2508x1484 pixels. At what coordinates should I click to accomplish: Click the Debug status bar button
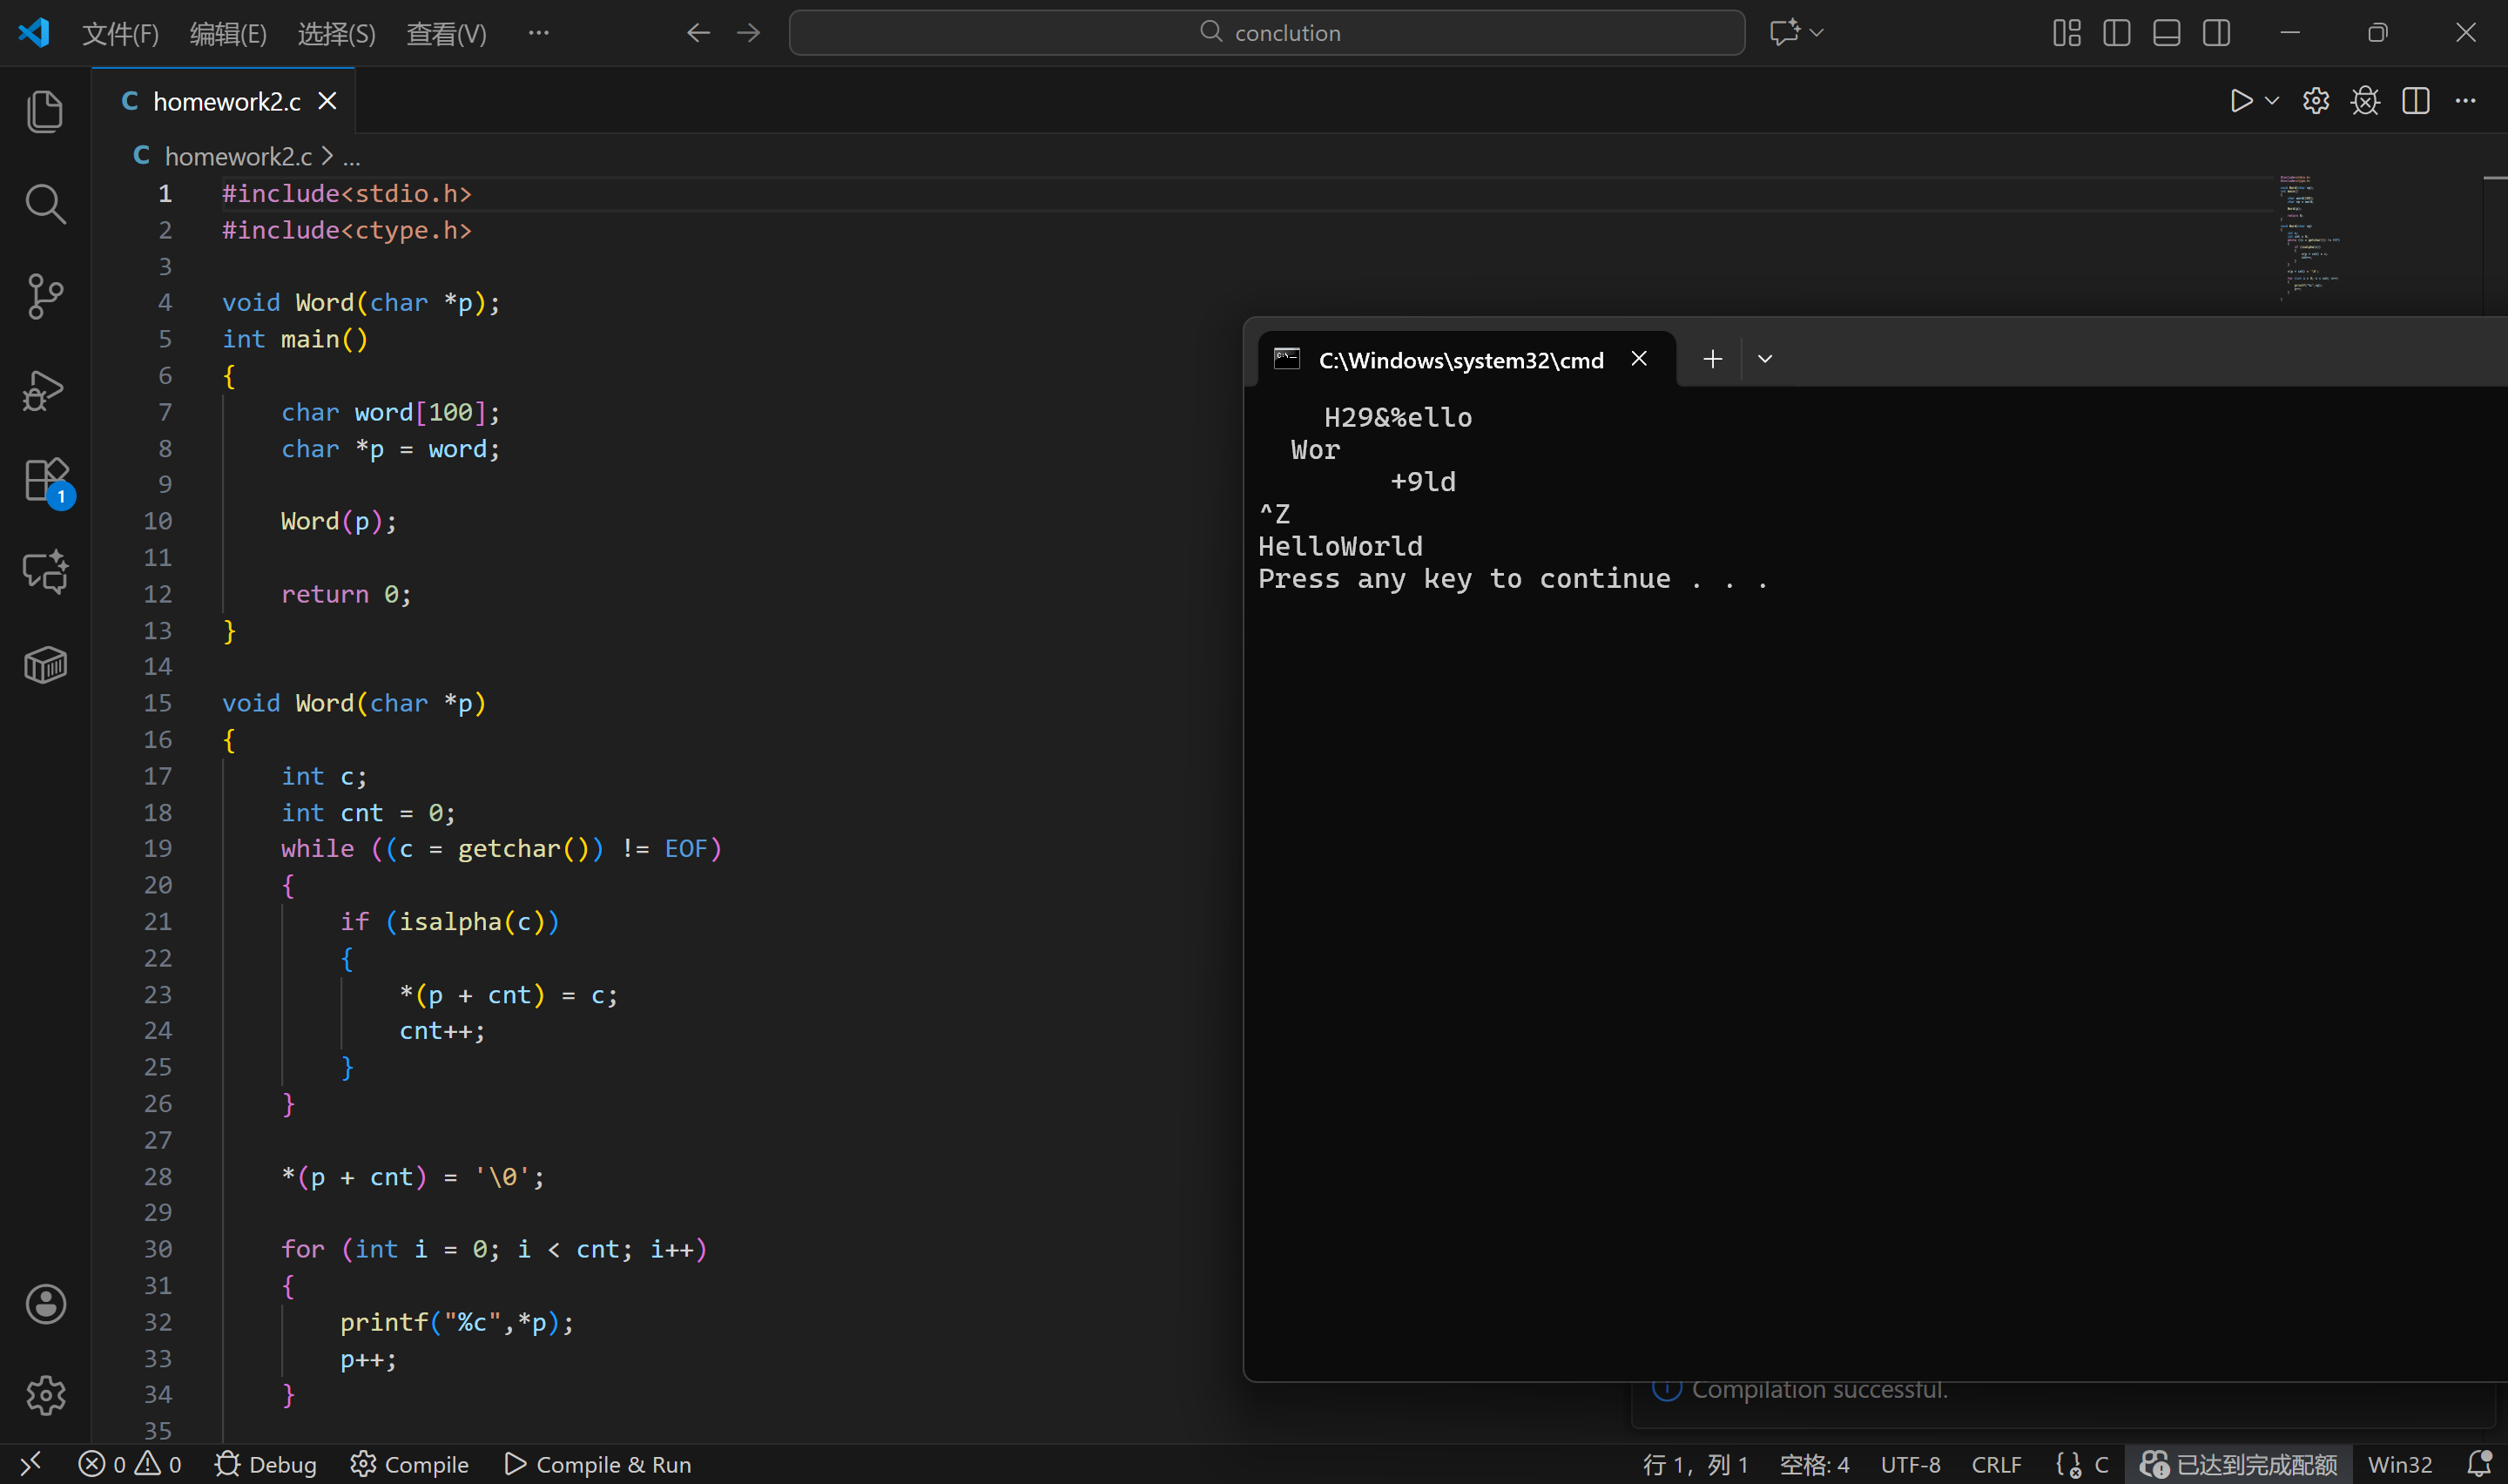point(266,1464)
